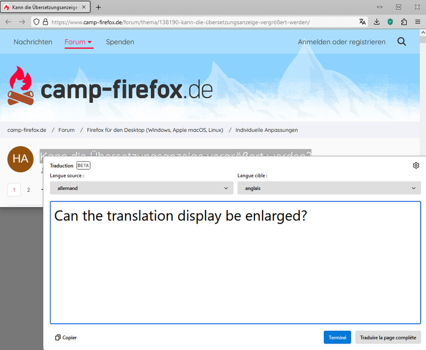Click the tracking protection shield icon

[36, 22]
